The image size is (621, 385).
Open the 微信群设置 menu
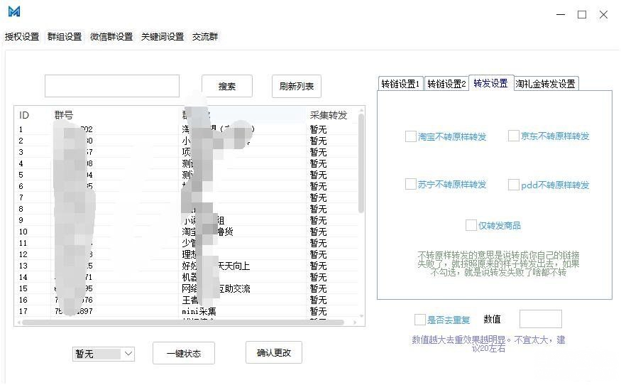click(111, 37)
